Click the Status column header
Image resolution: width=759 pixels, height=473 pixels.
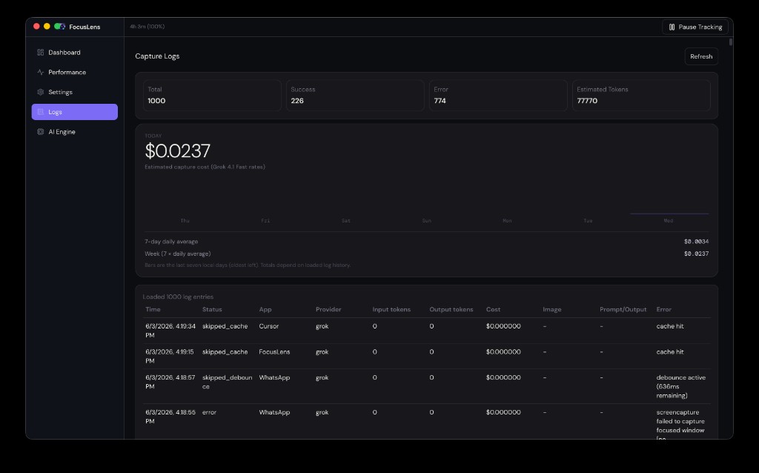point(212,309)
